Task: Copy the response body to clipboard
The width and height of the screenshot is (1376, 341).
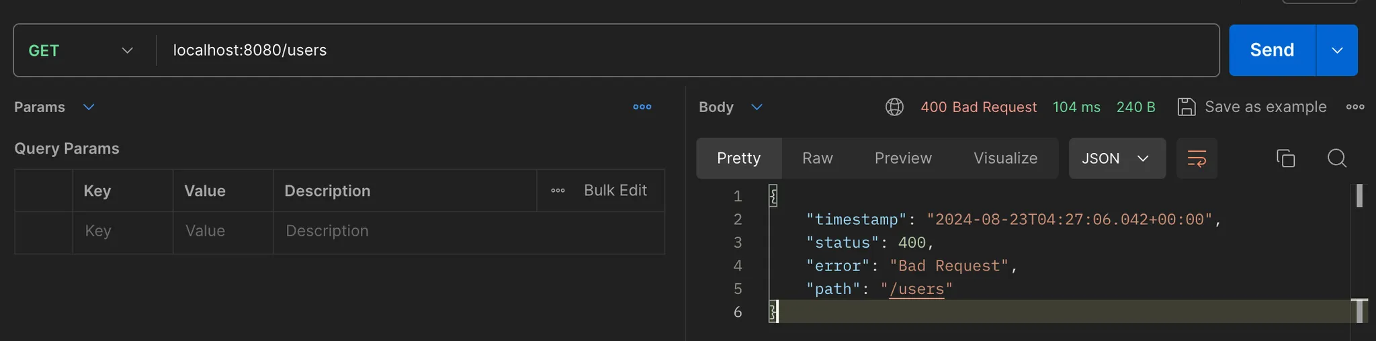Action: 1285,158
